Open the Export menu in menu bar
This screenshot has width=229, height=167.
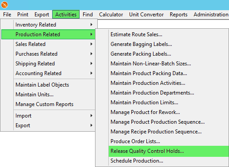point(42,15)
